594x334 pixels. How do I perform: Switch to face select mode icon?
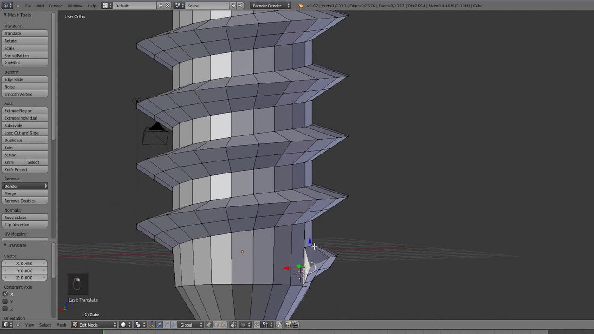point(223,325)
